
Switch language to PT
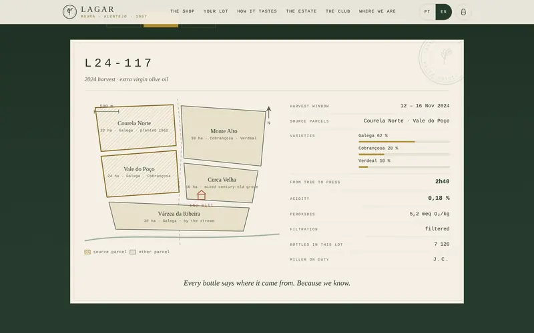click(427, 12)
